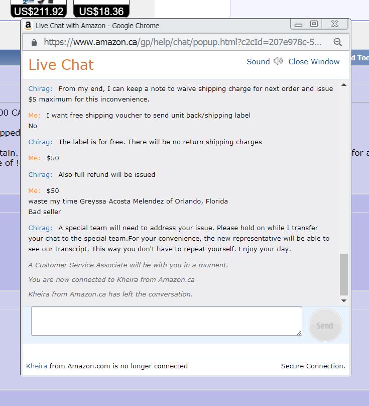Image resolution: width=369 pixels, height=406 pixels.
Task: Click 'Live Chat with Amazon - Google Chrome' title
Action: (x=97, y=26)
